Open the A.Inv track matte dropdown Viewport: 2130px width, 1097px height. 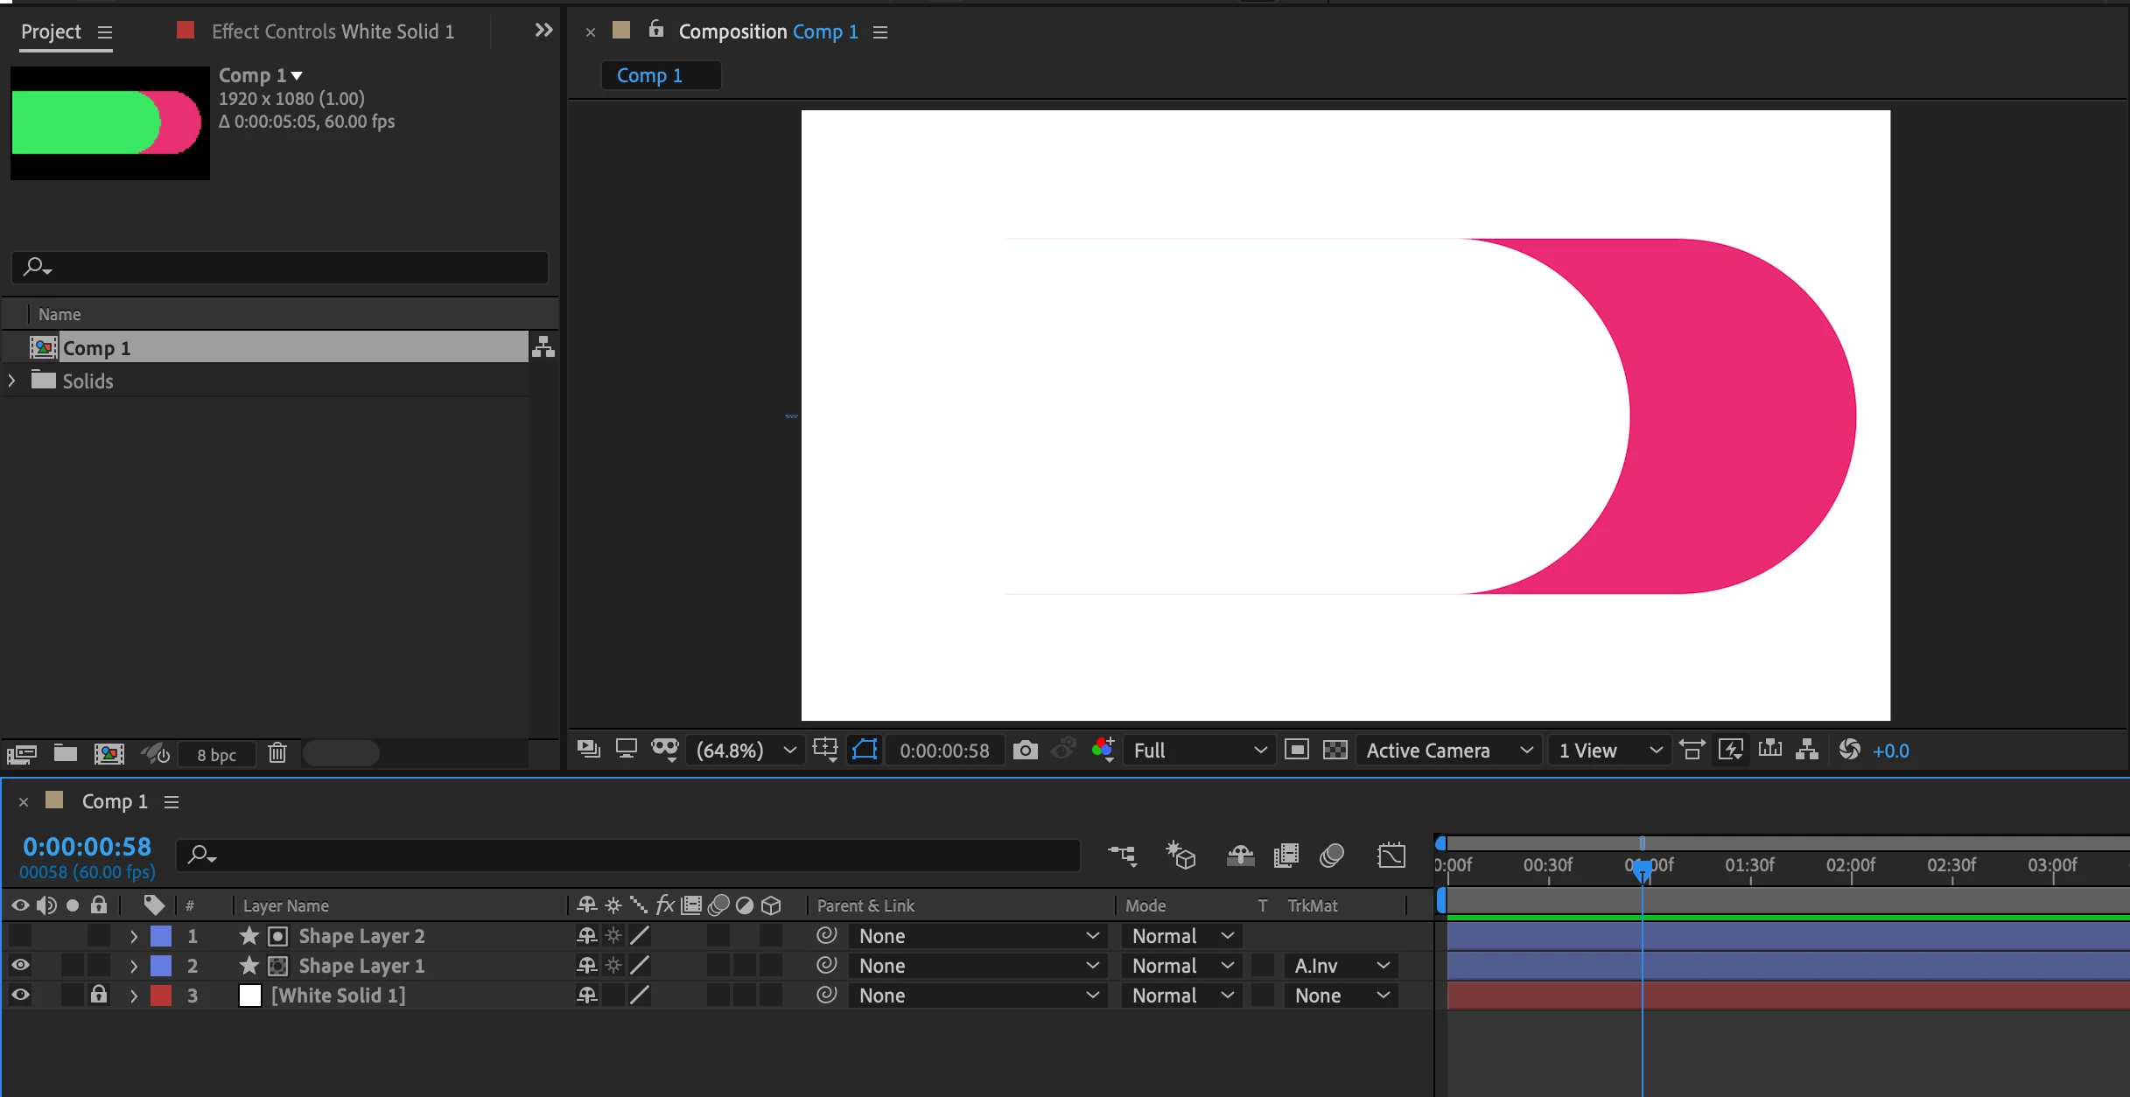[1342, 966]
